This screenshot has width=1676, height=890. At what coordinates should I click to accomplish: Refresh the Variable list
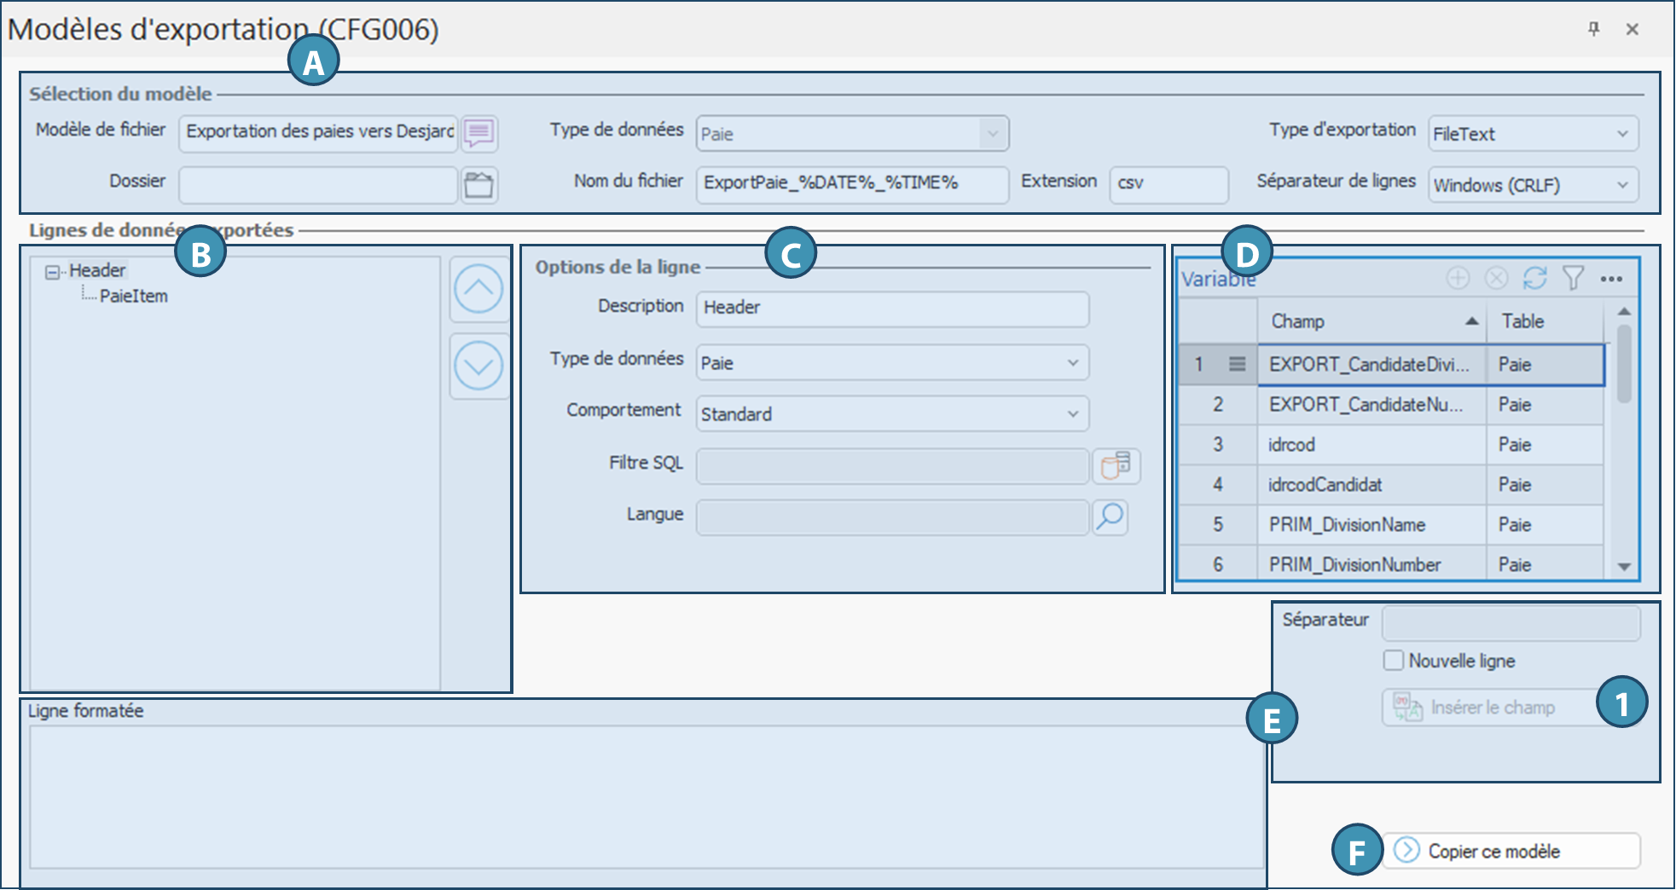(1535, 278)
